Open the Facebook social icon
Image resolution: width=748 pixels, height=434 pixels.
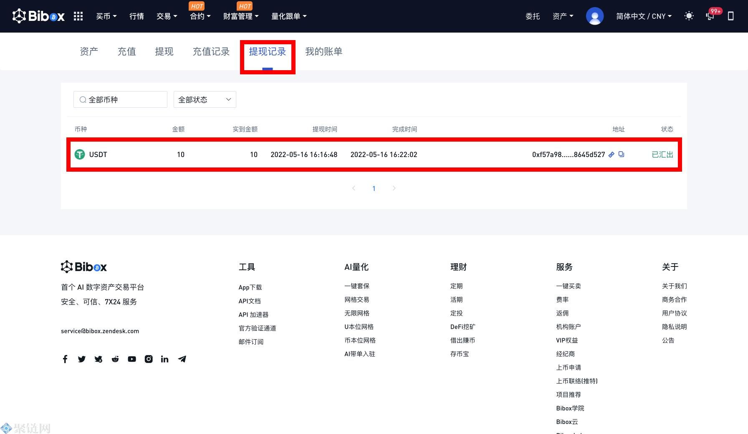point(65,359)
